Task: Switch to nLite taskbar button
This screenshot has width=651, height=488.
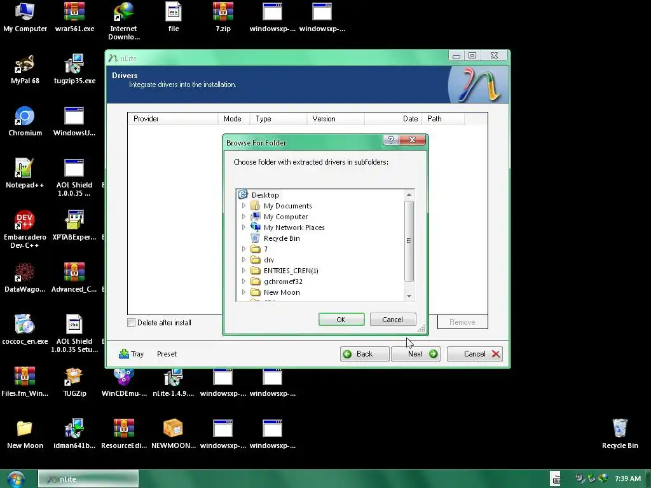Action: pos(88,479)
